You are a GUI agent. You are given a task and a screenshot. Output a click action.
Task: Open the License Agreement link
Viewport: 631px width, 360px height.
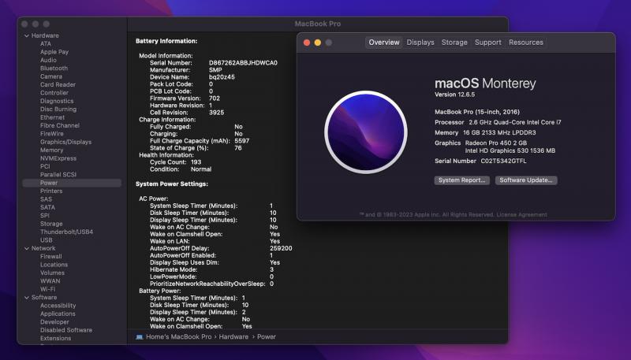click(x=521, y=214)
